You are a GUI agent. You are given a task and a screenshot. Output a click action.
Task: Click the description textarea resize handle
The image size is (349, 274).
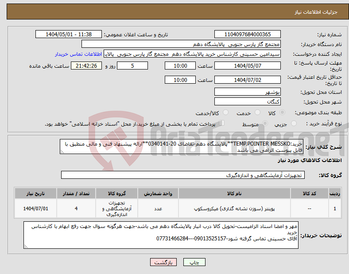click(x=62, y=152)
